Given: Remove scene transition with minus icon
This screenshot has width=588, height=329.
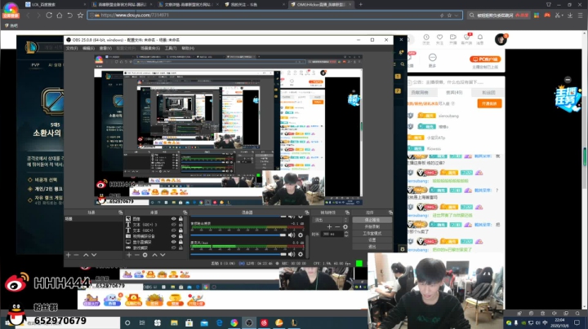Looking at the screenshot, I should (337, 227).
